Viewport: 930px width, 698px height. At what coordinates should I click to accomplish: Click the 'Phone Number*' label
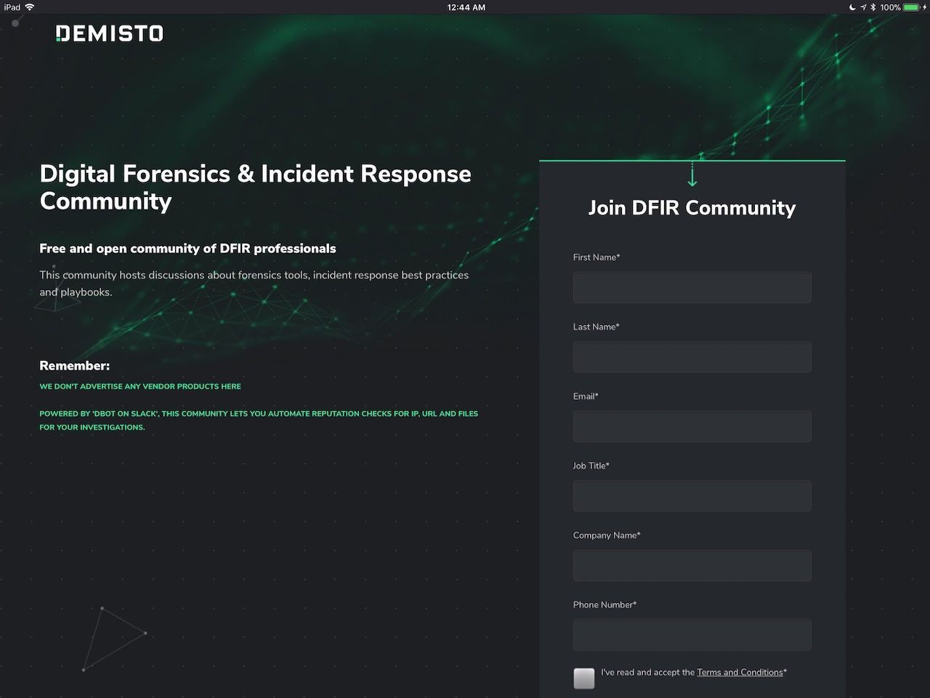point(604,605)
